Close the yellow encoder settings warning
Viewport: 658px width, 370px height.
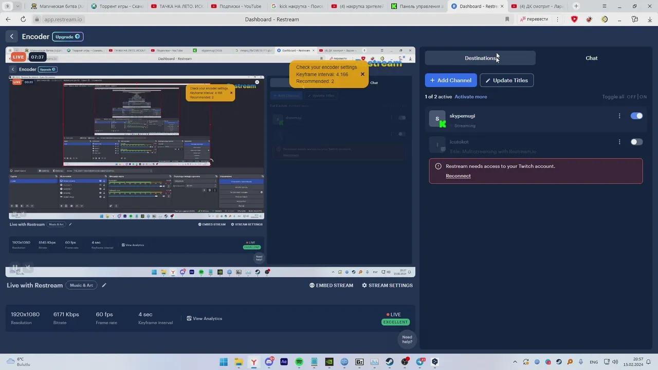coord(362,74)
